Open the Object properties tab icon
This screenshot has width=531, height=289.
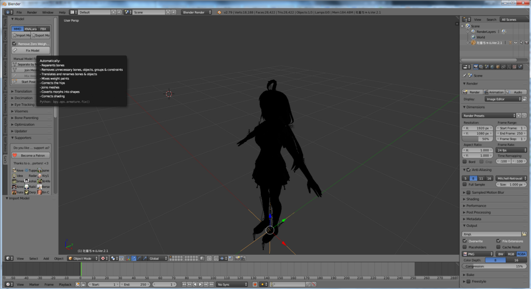tap(498, 67)
